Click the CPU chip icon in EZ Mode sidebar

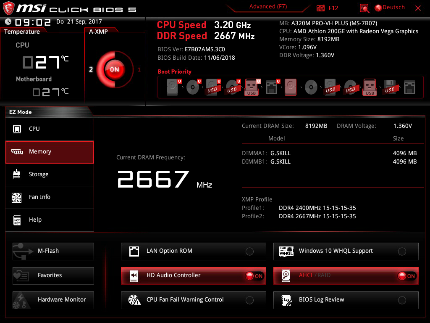[x=17, y=129]
